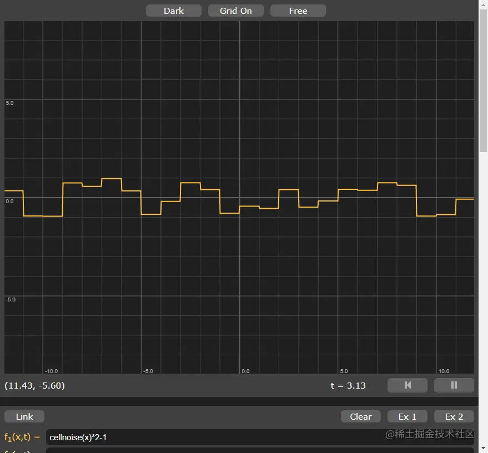Load example Ex 2
488x453 pixels.
click(454, 416)
